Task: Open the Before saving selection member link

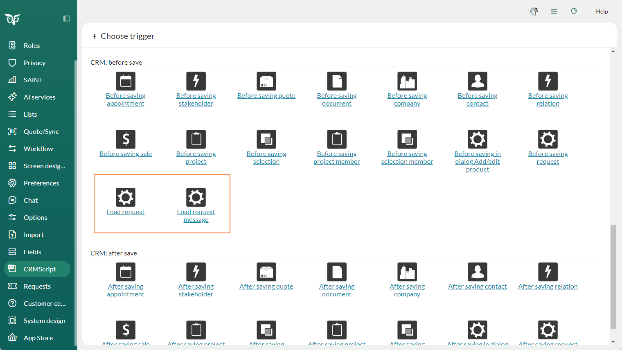Action: (407, 158)
